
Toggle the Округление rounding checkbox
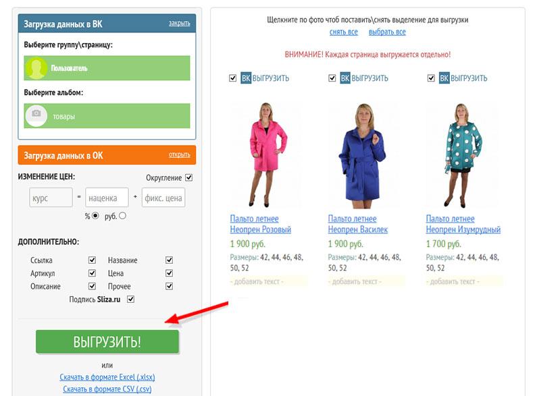pyautogui.click(x=188, y=177)
